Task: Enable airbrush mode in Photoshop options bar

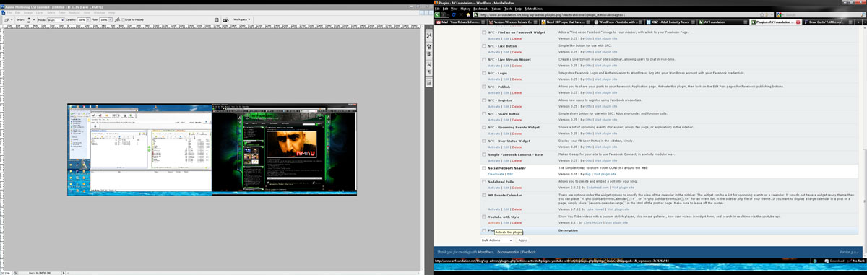Action: (117, 19)
